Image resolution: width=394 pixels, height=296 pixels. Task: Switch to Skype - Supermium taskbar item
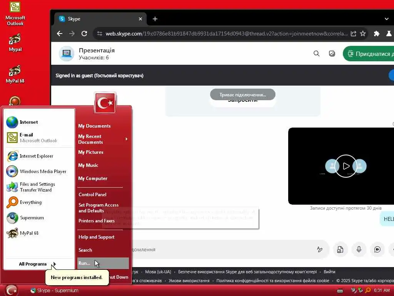click(54, 291)
